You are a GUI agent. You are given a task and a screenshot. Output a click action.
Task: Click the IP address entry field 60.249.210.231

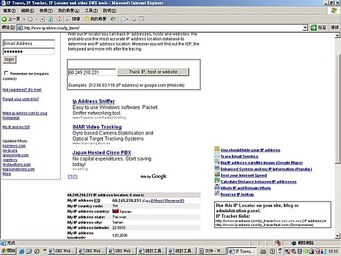coord(92,72)
